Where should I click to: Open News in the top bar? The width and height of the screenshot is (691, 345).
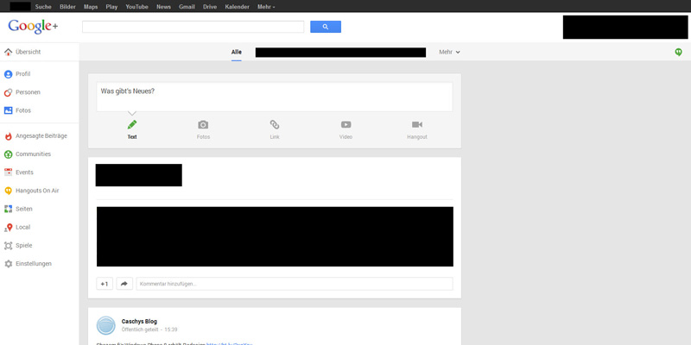(x=163, y=7)
